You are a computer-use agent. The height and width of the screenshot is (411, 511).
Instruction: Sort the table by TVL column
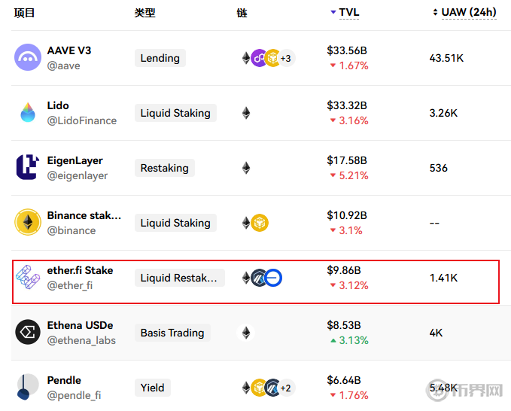click(348, 12)
